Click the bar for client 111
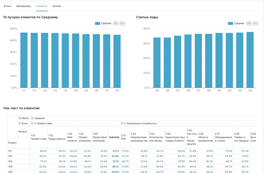 click(24, 60)
